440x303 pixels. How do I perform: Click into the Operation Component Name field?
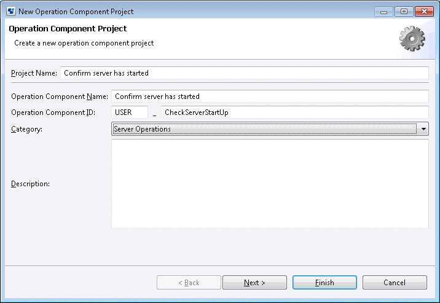tap(270, 96)
